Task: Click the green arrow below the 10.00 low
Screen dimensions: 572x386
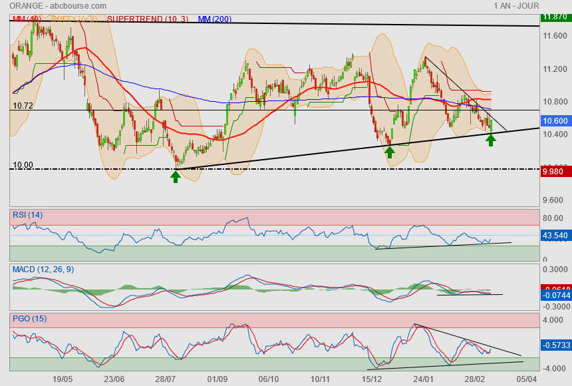Action: 176,177
